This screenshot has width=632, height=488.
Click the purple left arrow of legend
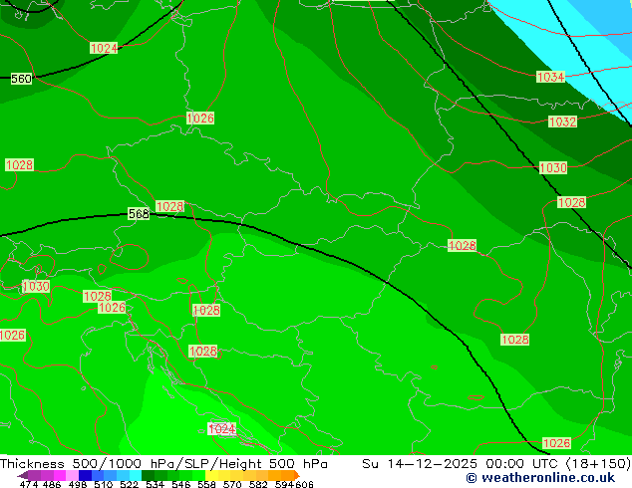click(x=23, y=475)
